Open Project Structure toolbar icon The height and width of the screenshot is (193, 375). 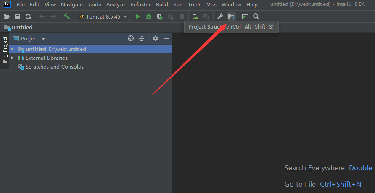click(231, 16)
